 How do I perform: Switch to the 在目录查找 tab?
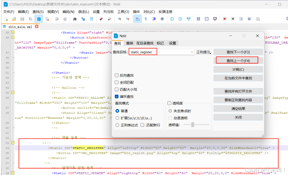145,43
